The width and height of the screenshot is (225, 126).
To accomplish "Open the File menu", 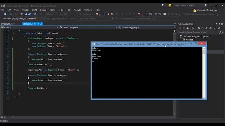I will point(2,10).
